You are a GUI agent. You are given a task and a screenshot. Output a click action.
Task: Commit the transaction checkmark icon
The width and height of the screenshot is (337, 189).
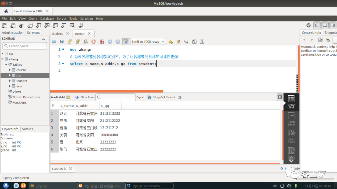[x=110, y=42]
